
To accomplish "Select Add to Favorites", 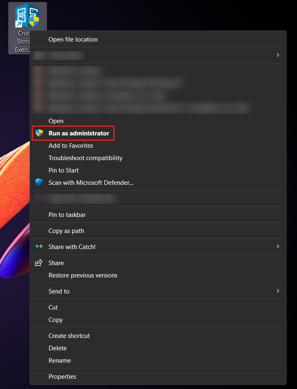I will click(x=158, y=146).
